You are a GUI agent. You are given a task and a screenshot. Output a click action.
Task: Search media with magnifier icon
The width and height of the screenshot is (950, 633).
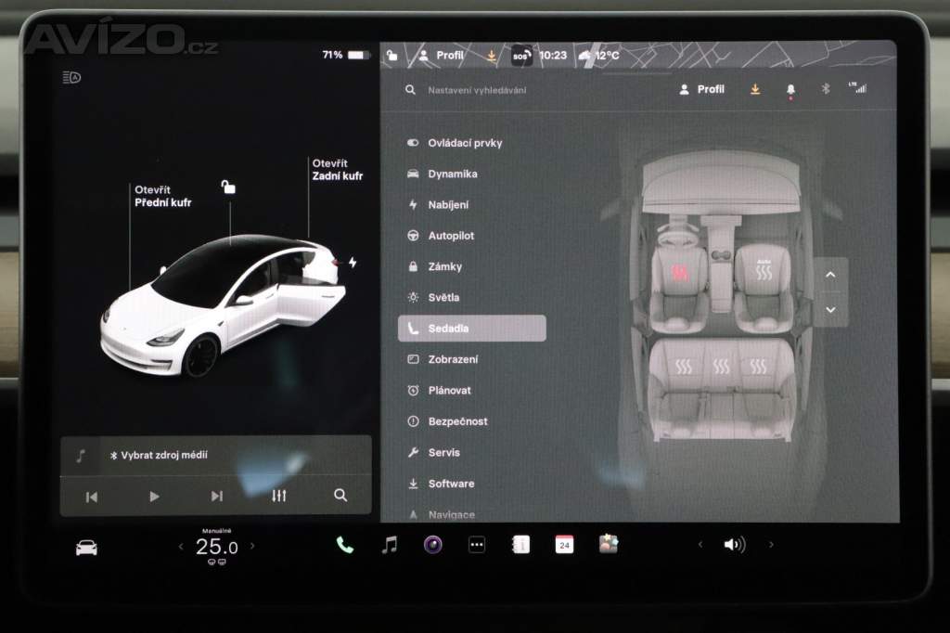[340, 496]
